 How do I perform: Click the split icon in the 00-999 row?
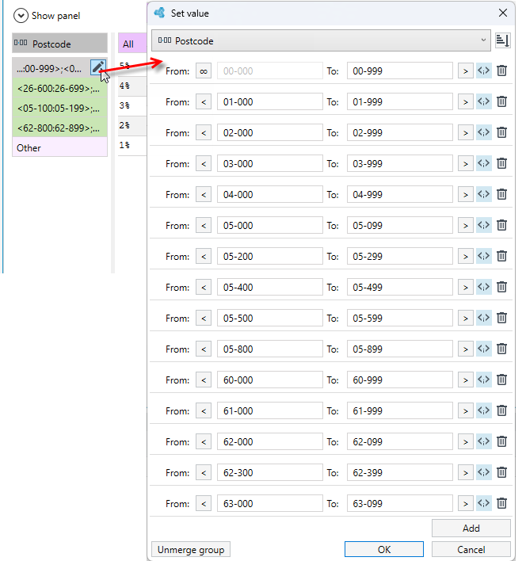[484, 71]
